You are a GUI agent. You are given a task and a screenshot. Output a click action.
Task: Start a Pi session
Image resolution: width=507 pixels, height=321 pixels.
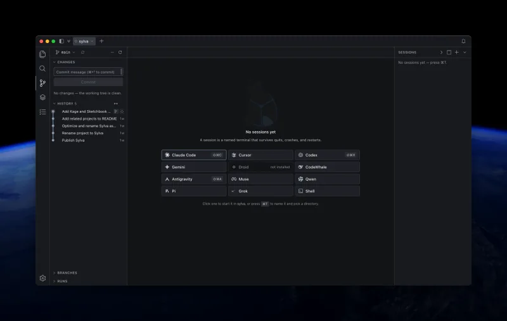point(194,191)
